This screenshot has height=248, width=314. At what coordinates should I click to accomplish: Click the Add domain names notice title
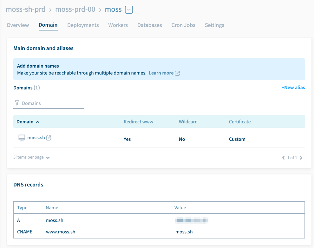point(38,66)
